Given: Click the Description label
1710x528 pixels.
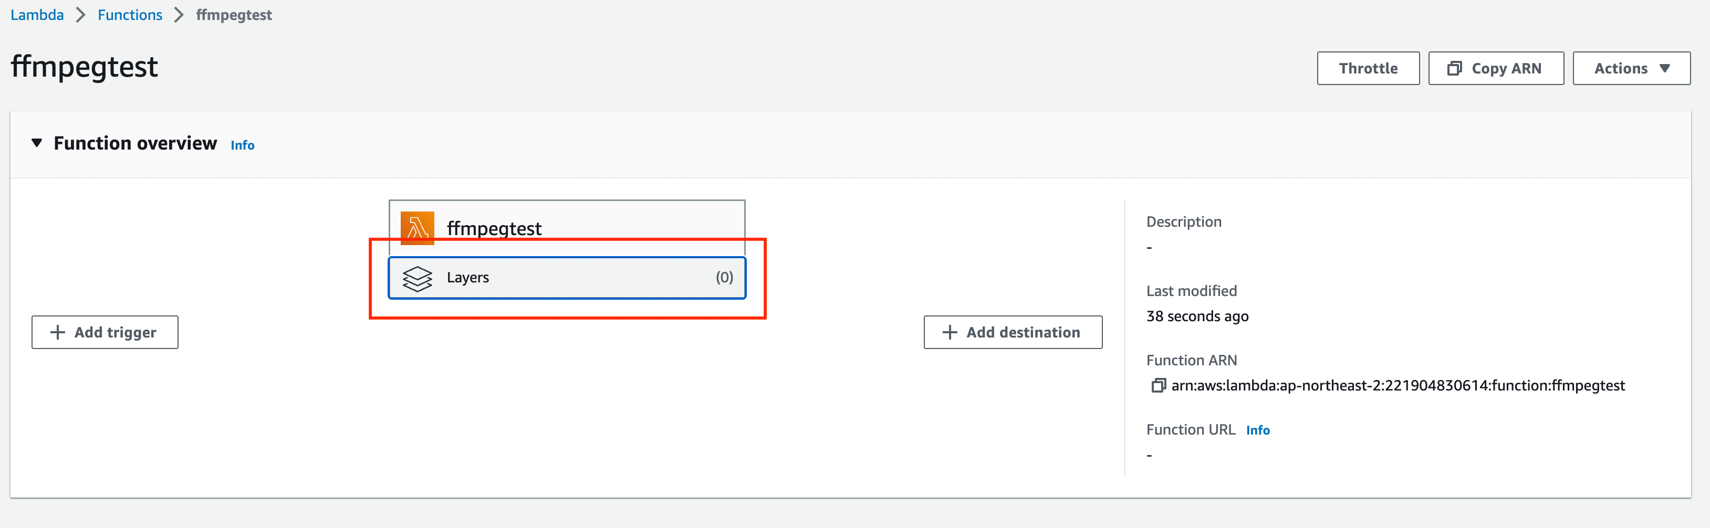Looking at the screenshot, I should pyautogui.click(x=1184, y=221).
